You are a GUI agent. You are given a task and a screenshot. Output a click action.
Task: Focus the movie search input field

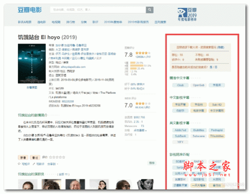(x=98, y=10)
